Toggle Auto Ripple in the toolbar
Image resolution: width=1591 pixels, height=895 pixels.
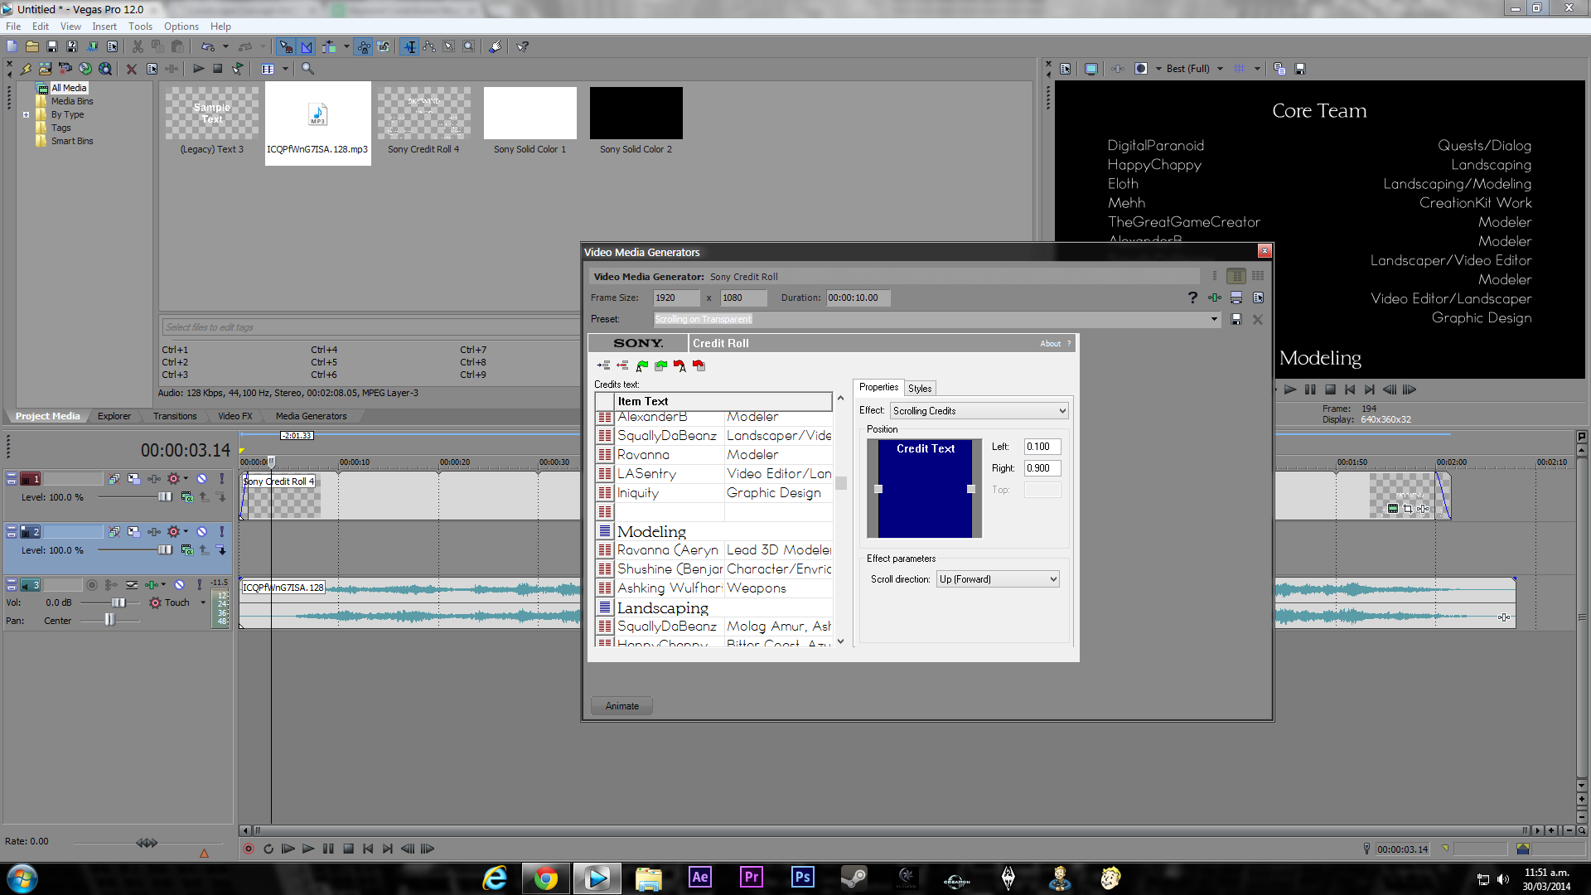(x=329, y=47)
